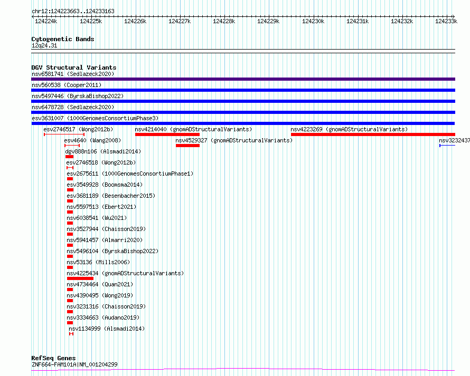This screenshot has height=376, width=470.
Task: Click the red bar under esv3681189
Action: tap(70, 201)
